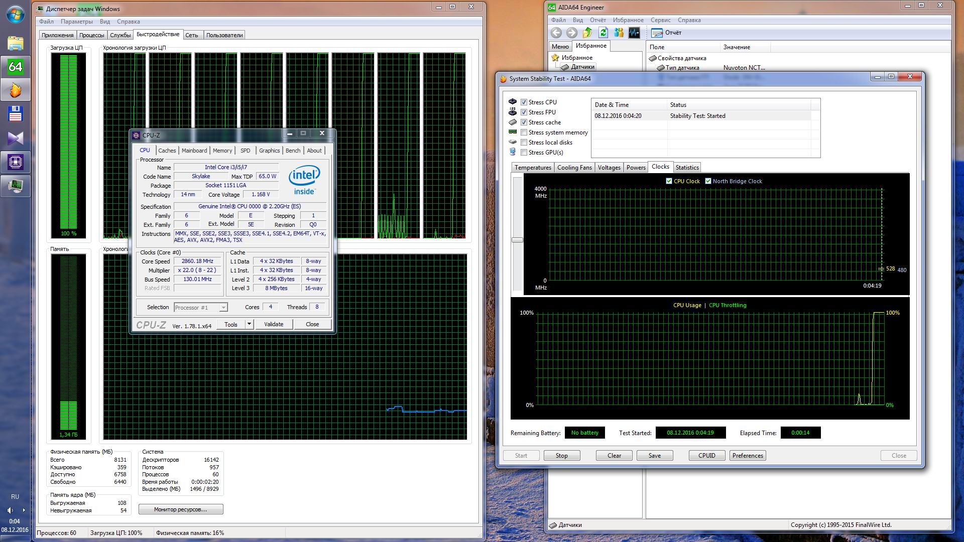Uncheck the Stress FPU option

(x=524, y=112)
